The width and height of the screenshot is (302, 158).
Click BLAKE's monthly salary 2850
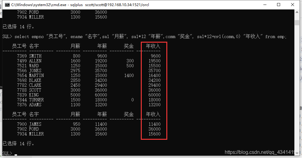tap(75, 80)
